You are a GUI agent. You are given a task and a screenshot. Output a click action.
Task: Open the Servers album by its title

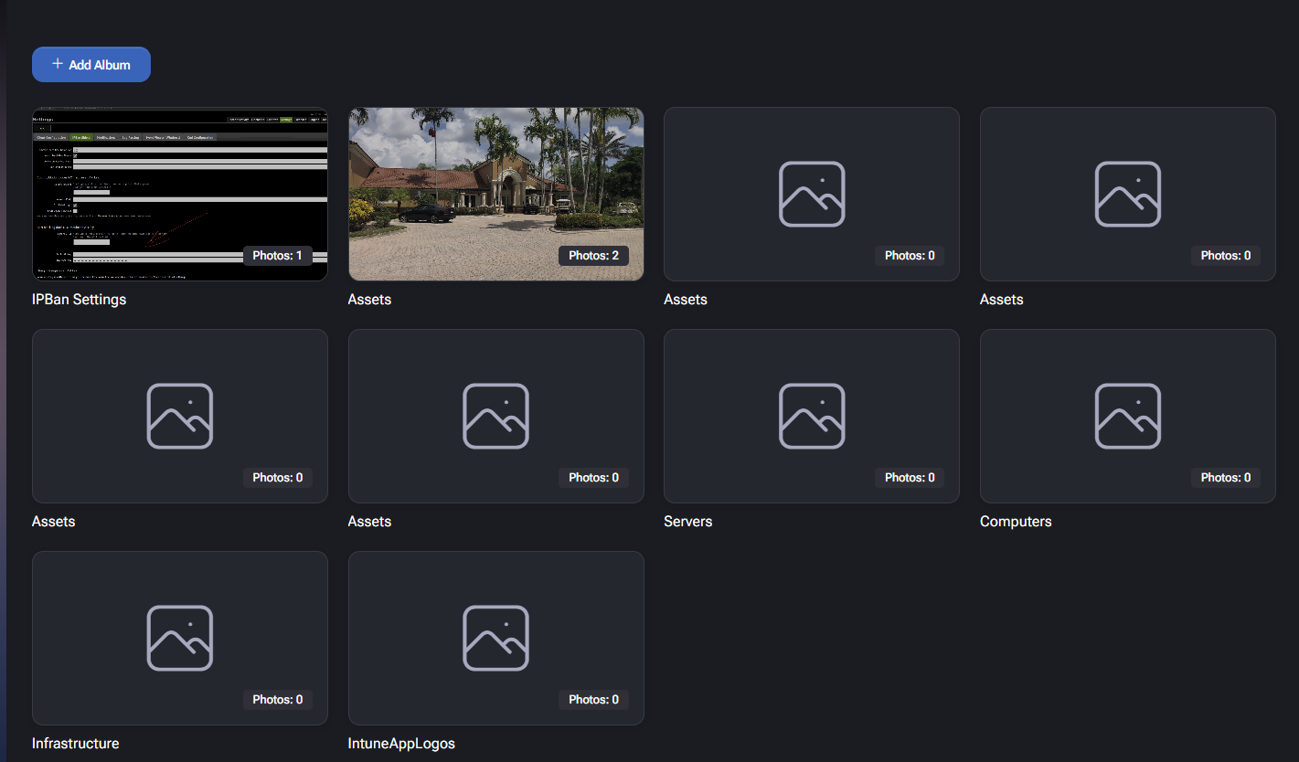[x=687, y=521]
